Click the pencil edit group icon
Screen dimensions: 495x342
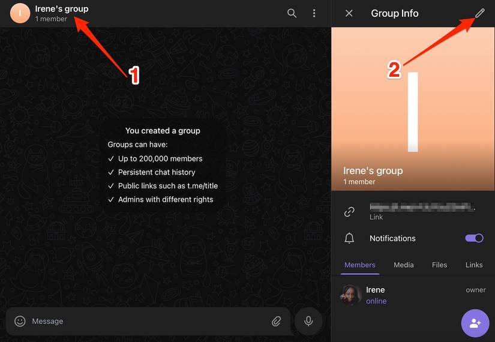click(x=479, y=13)
